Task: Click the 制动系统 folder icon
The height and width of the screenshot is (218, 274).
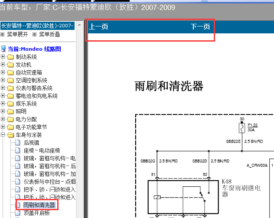Action: pyautogui.click(x=10, y=57)
